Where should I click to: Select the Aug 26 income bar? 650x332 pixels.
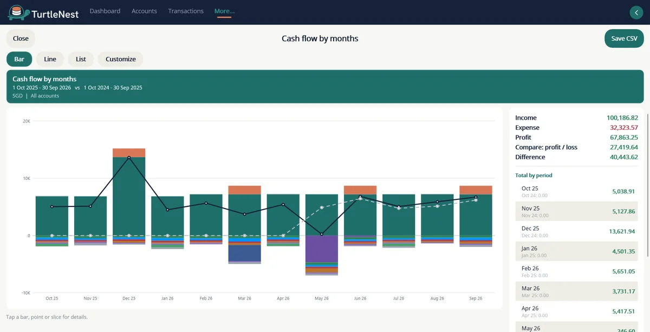437,215
